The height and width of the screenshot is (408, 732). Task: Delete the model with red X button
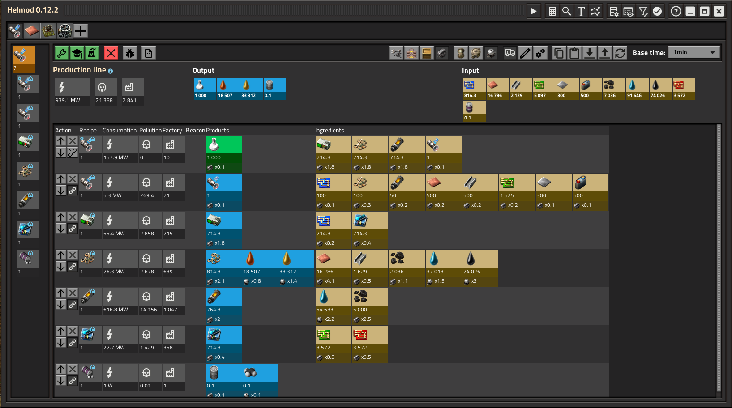coord(111,53)
